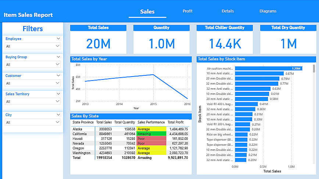The image size is (319, 179).
Task: Select the Ride on big wheel bar
Action: click(x=241, y=134)
